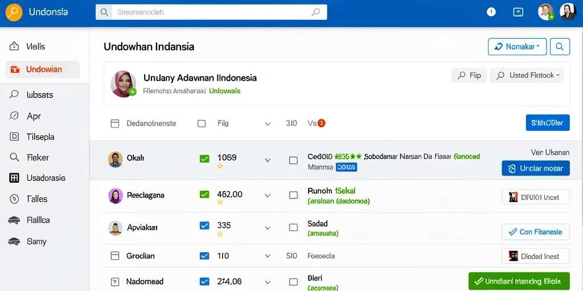Click the Fieker magnifier sidebar icon
The height and width of the screenshot is (291, 583).
(14, 157)
